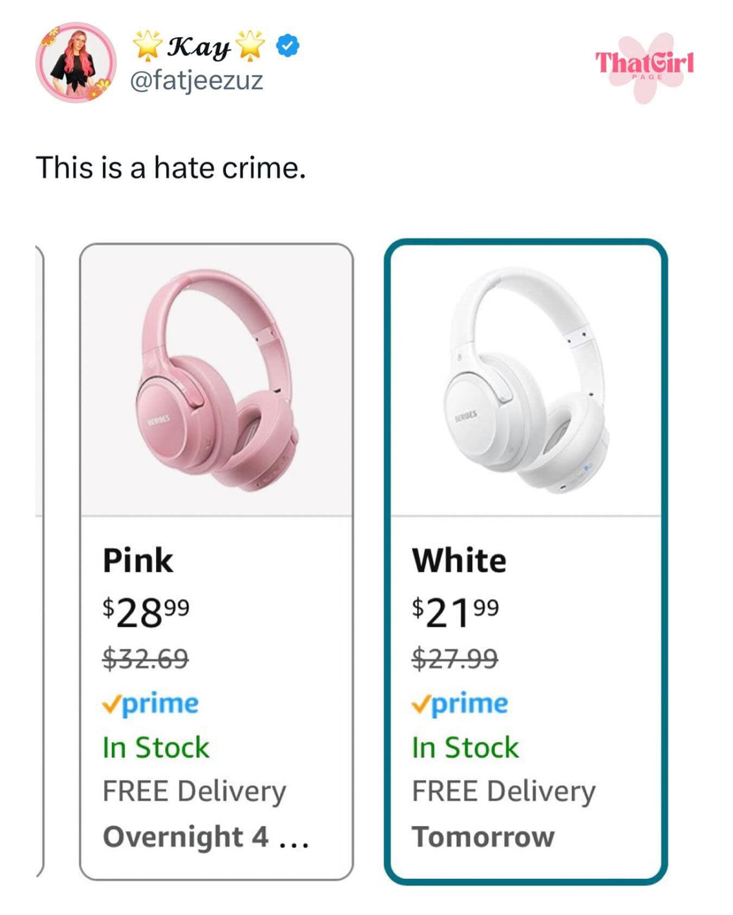Open the @fatjeezuz profile handle
This screenshot has width=733, height=915.
coord(197,80)
